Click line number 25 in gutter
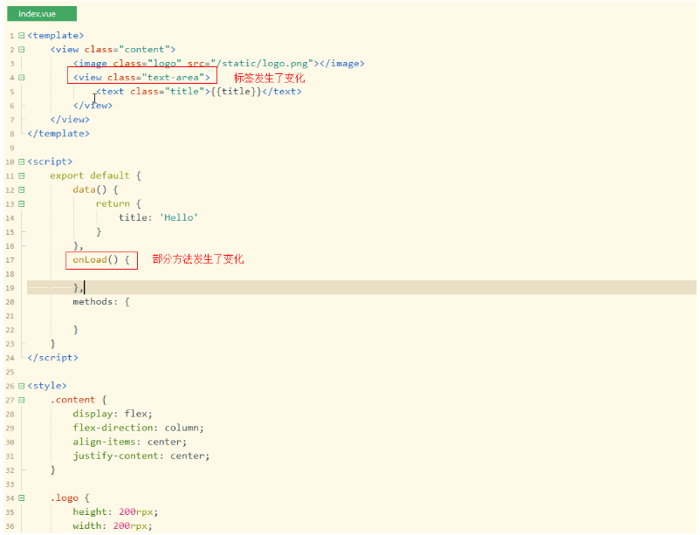Viewport: 700px width, 535px height. (x=10, y=372)
